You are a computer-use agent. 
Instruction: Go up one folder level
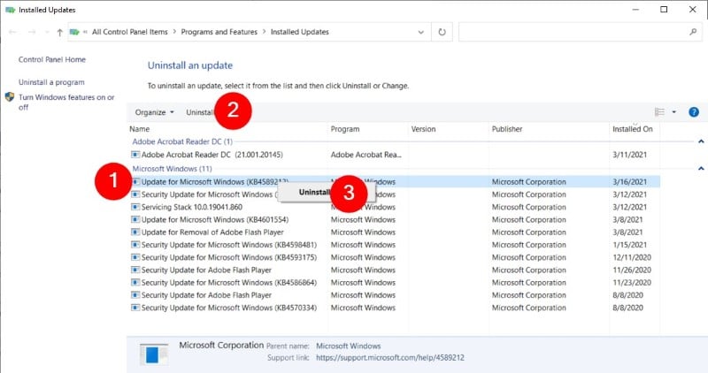tap(59, 32)
